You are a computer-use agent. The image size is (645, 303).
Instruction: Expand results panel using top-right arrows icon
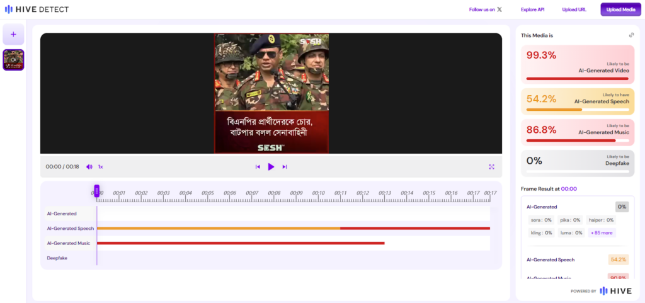[x=631, y=35]
